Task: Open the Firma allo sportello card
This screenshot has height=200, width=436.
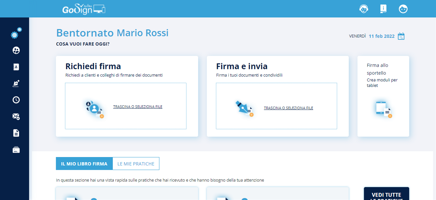Action: click(383, 75)
